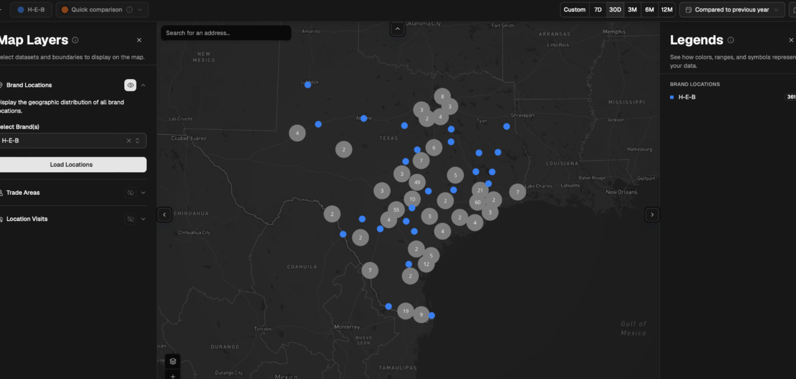Show the Location Visits layer
The height and width of the screenshot is (379, 796).
point(130,219)
